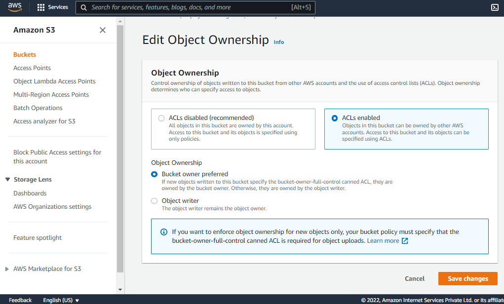Choose Bucket owner preferred ownership
This screenshot has height=304, width=504.
[155, 174]
